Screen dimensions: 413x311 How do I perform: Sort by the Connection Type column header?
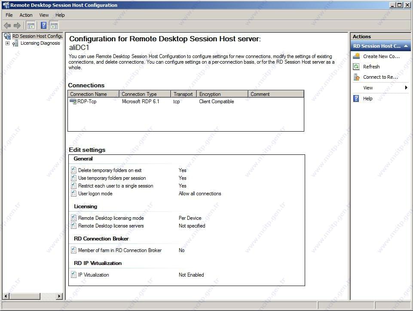[x=145, y=94]
